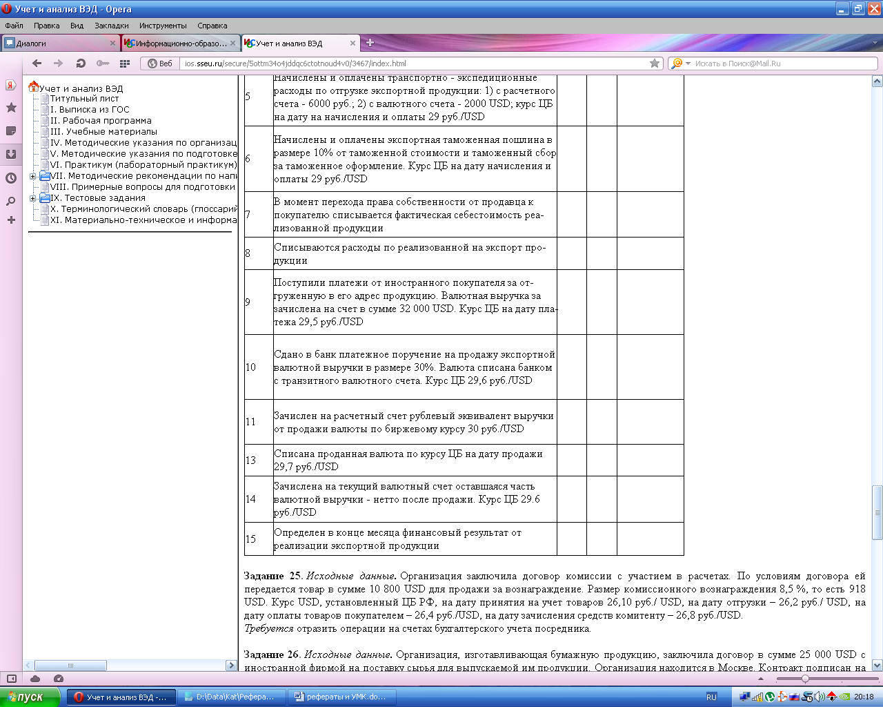Open the closed tabs trash icon
This screenshot has height=707, width=883.
[877, 43]
